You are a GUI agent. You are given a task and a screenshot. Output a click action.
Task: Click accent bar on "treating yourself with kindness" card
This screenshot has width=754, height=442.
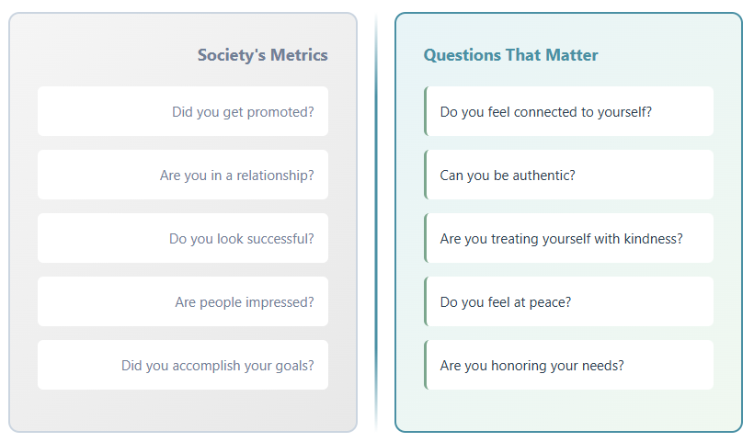(x=426, y=238)
